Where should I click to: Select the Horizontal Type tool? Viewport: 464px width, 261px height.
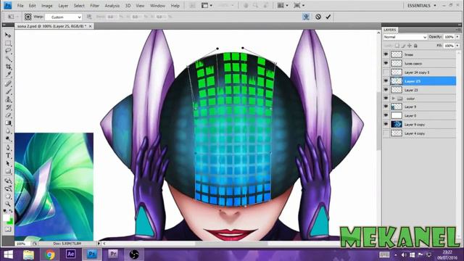8,156
